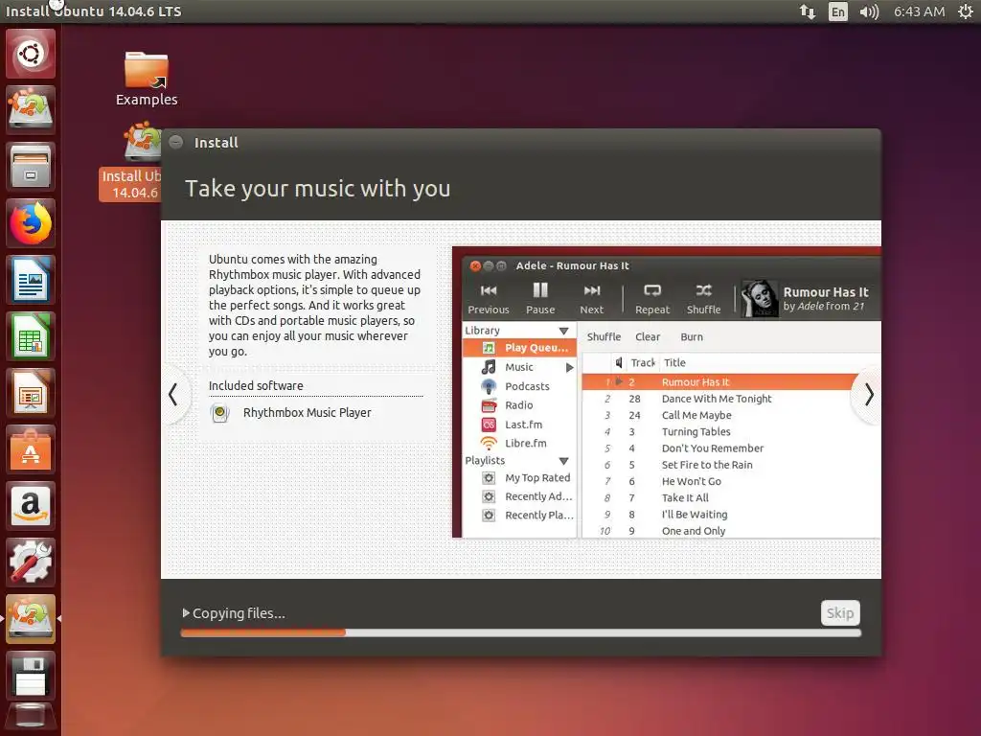This screenshot has height=736, width=981.
Task: Toggle Shuffle in the Rhythmbox toolbar
Action: coord(704,299)
